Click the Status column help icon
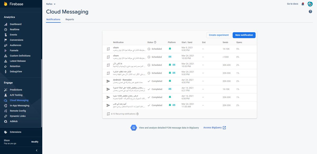Image resolution: width=317 pixels, height=154 pixels. coord(155,42)
